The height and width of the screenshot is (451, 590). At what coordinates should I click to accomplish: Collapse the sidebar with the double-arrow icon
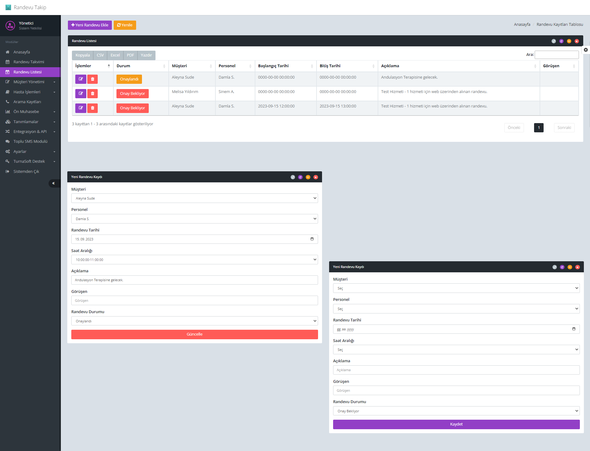pos(53,183)
